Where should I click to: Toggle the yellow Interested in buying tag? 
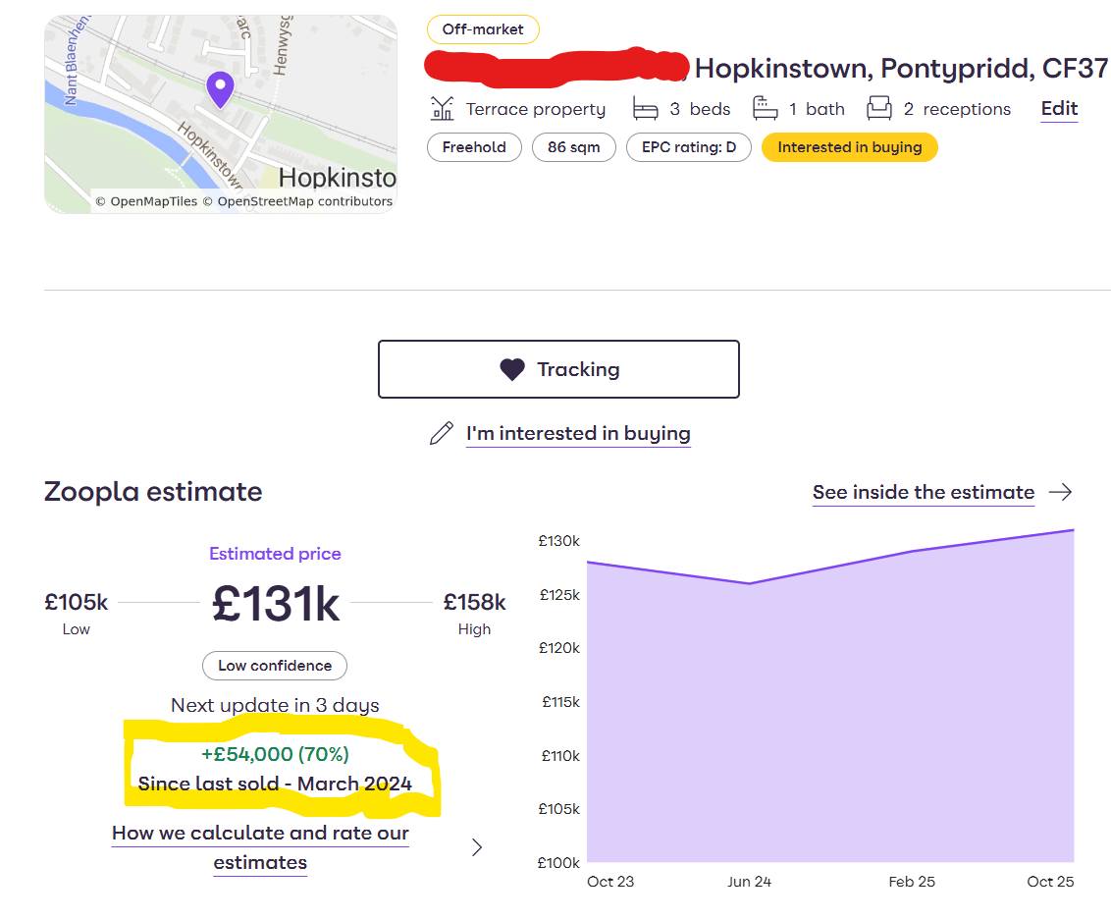point(849,147)
